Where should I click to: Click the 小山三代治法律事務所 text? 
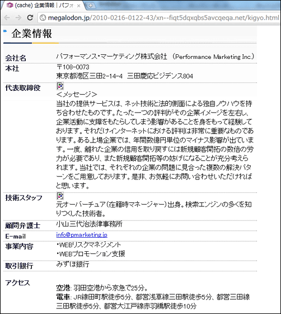(x=89, y=224)
